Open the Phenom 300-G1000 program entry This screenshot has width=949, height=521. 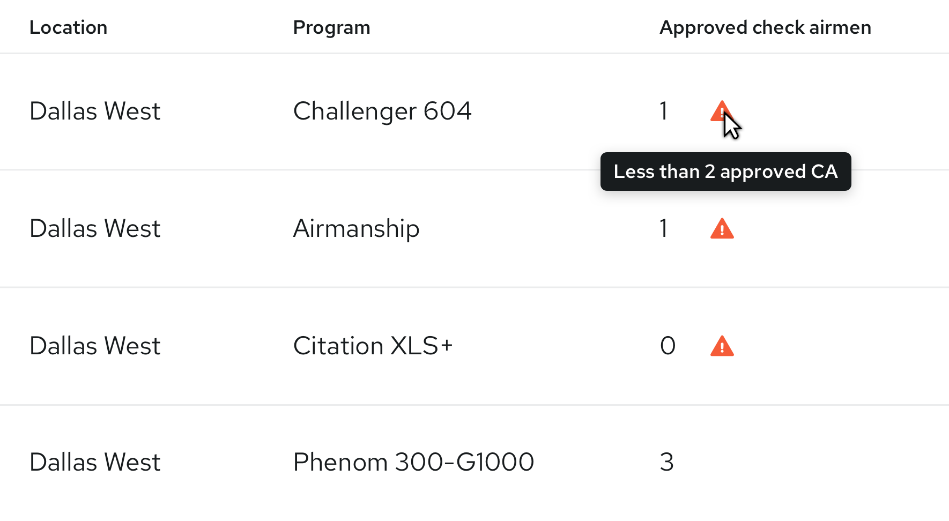click(413, 462)
